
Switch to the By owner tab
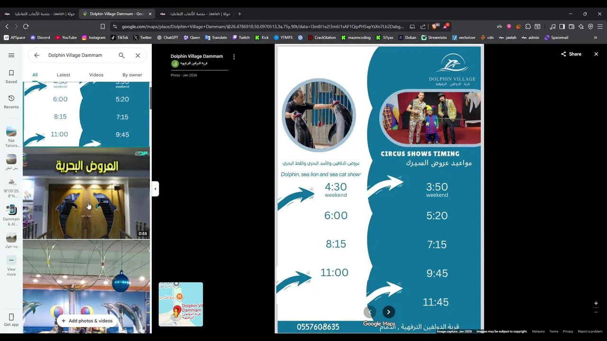point(132,75)
